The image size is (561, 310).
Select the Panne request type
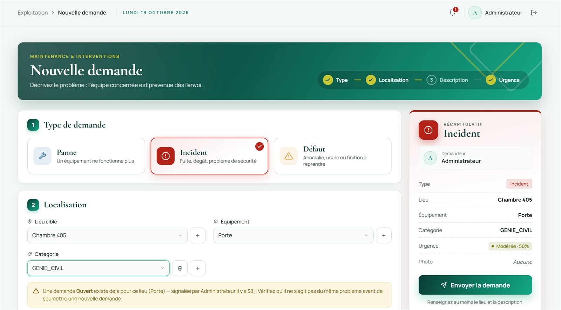pyautogui.click(x=86, y=156)
